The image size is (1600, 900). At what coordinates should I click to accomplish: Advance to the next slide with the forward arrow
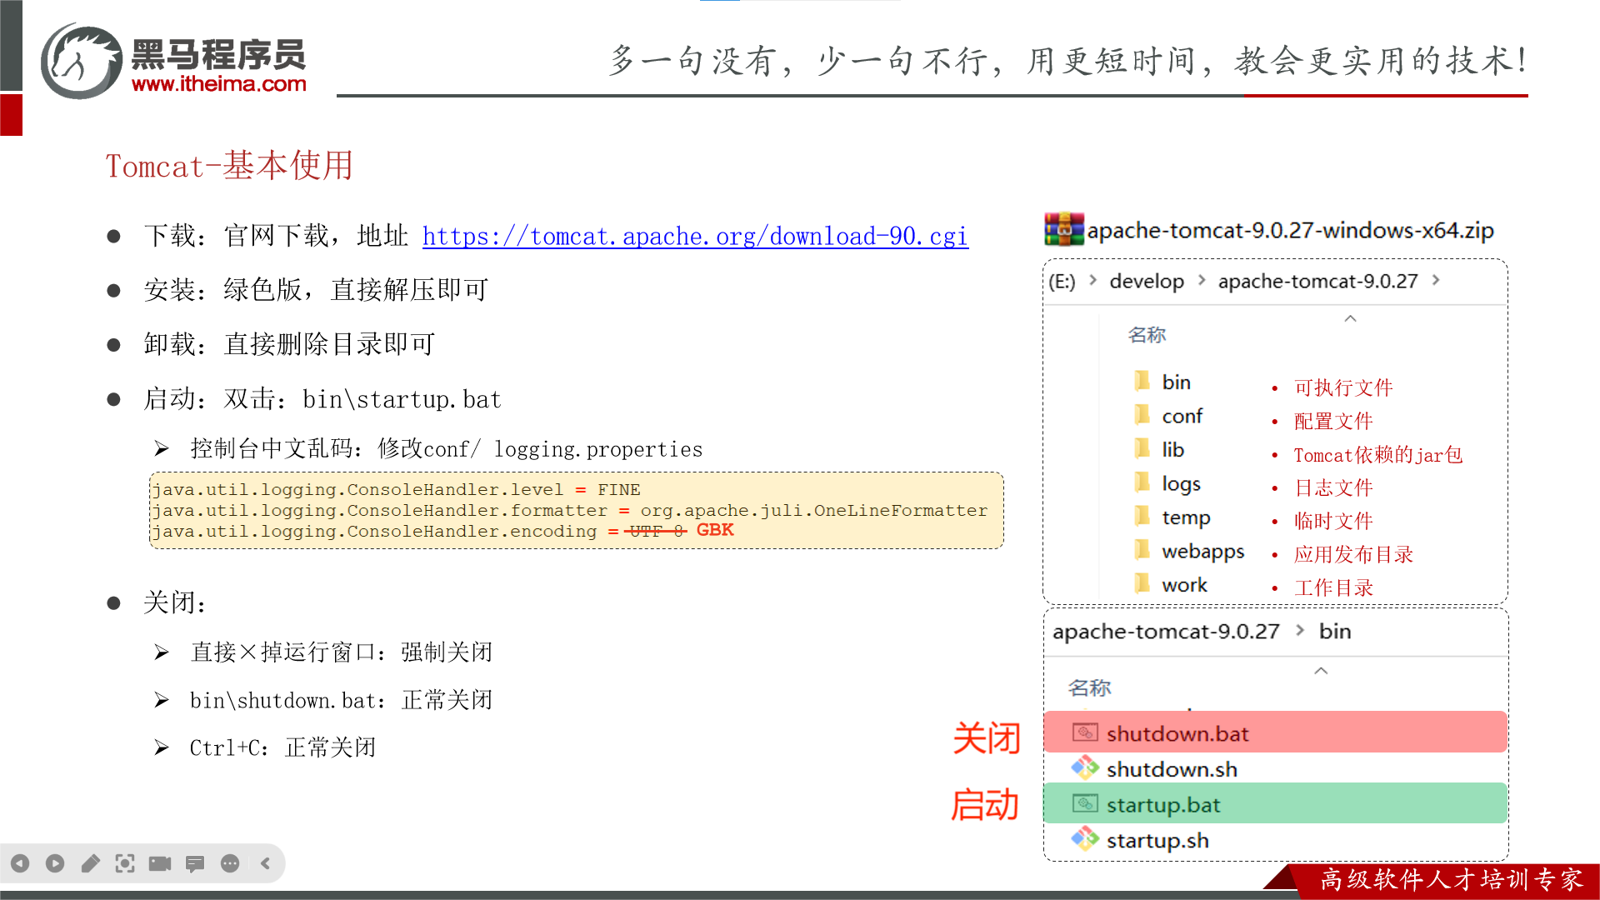(55, 863)
